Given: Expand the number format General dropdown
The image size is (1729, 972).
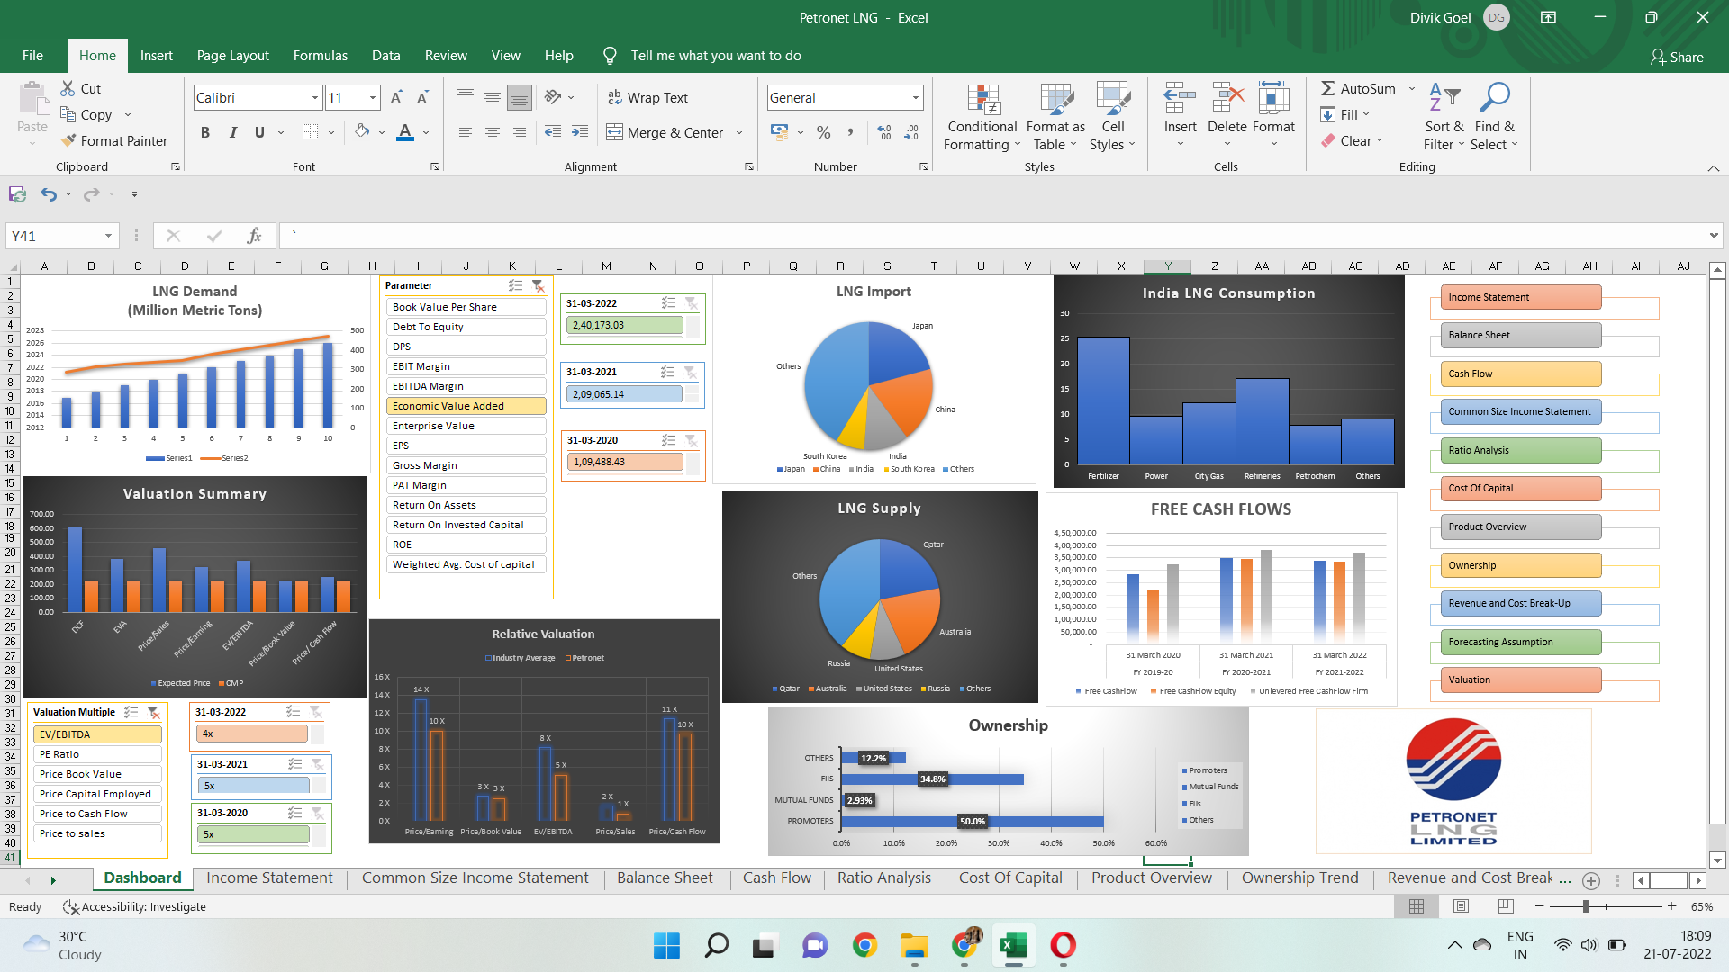Looking at the screenshot, I should coord(916,97).
